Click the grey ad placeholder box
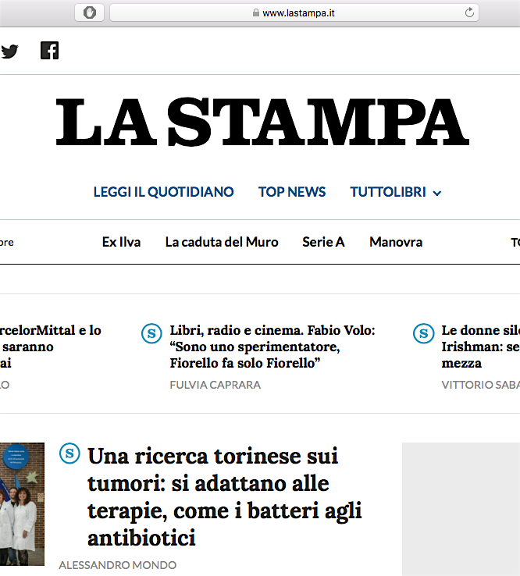This screenshot has height=576, width=520. pos(461,509)
